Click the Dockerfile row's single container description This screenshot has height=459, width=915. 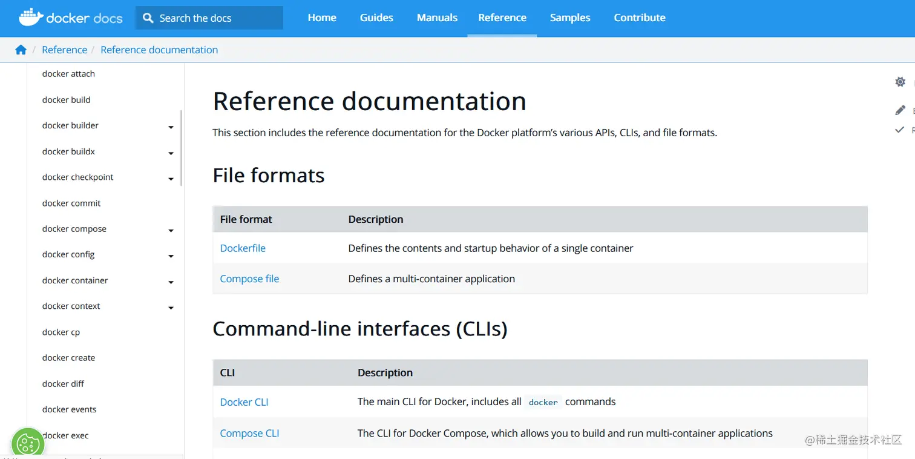tap(491, 248)
